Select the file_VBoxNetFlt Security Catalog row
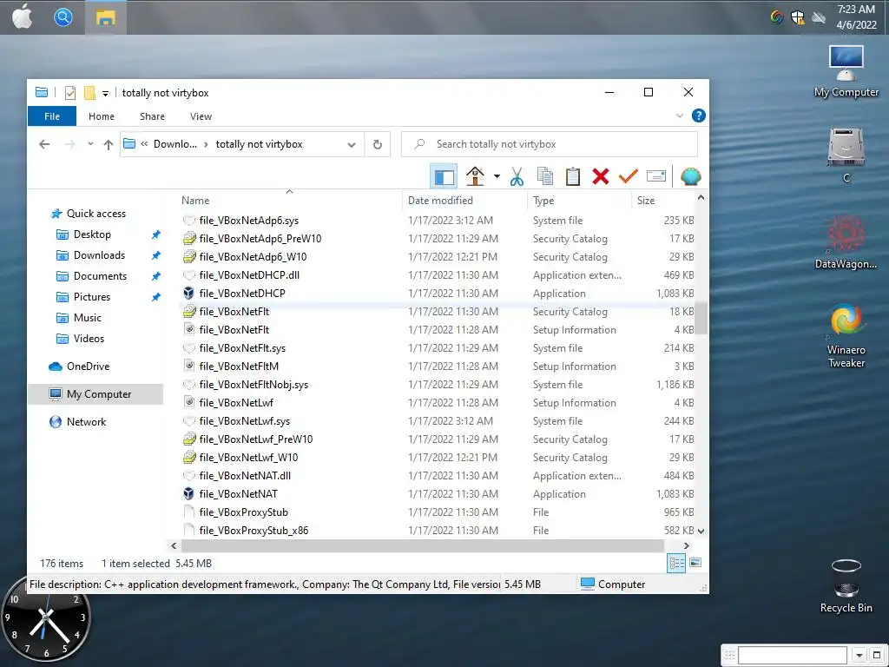Image resolution: width=889 pixels, height=667 pixels. [x=438, y=312]
